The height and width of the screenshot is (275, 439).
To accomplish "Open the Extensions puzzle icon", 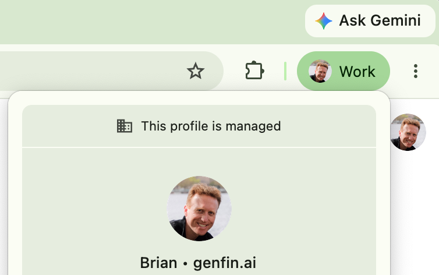I will 254,70.
